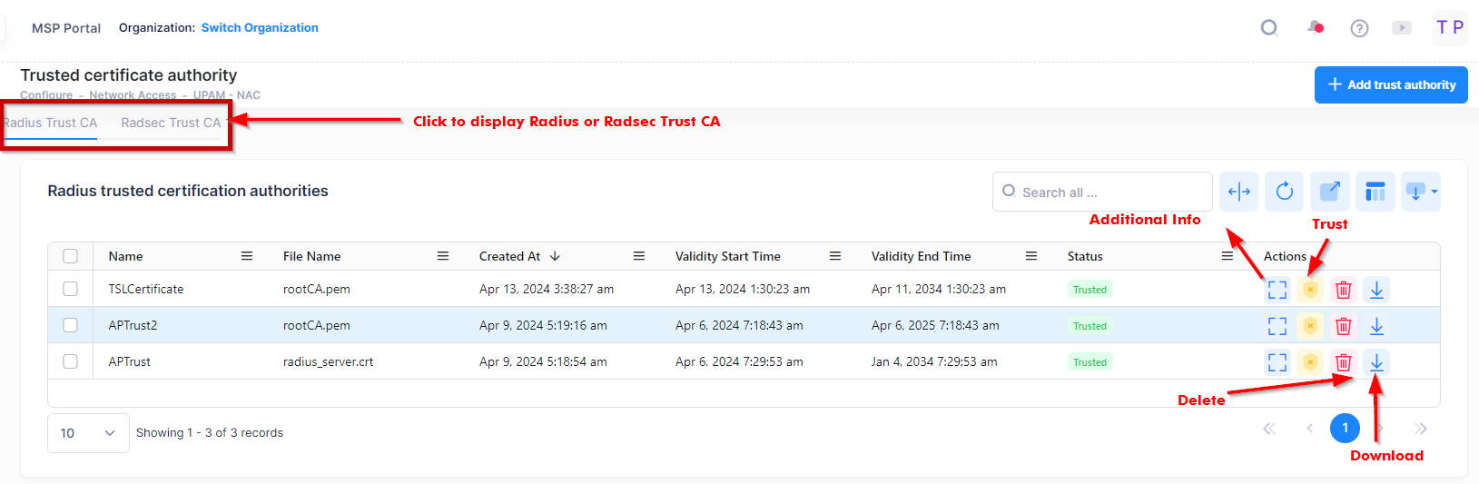
Task: Open the column layout icon
Action: pos(1375,192)
